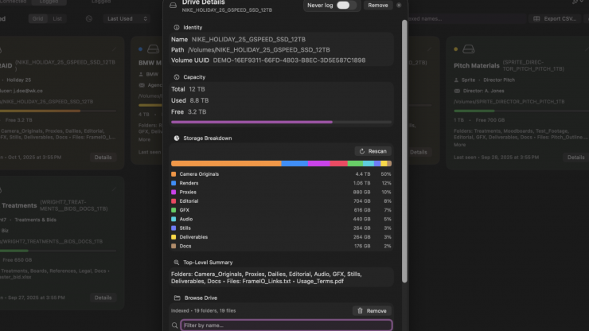Click the blue status dot on BMW card

(x=141, y=49)
